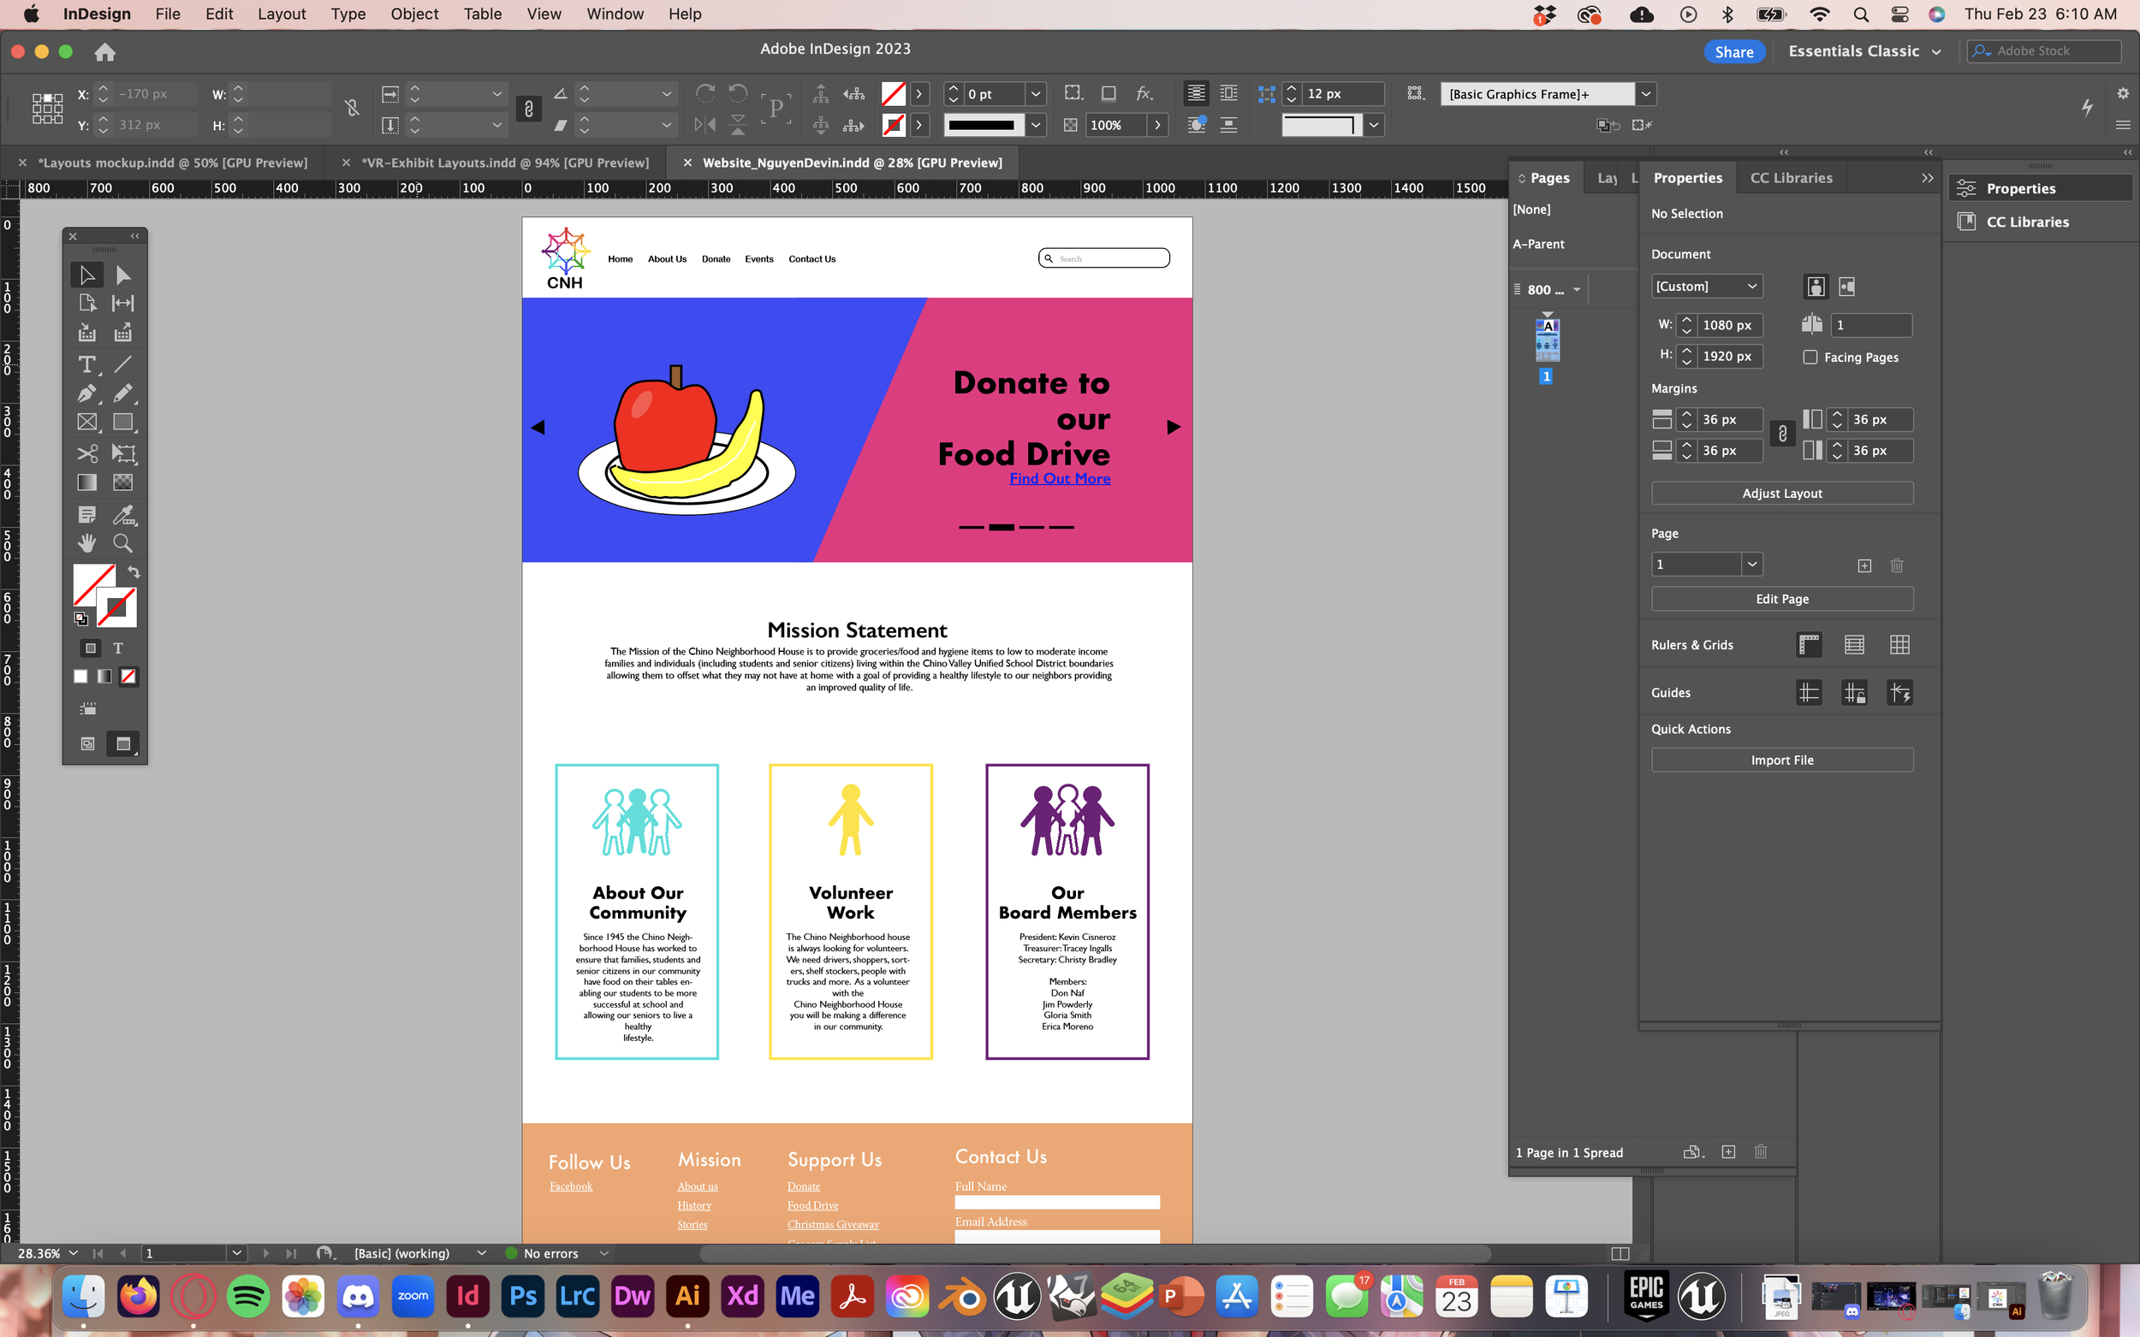
Task: Select the Pen tool
Action: 86,393
